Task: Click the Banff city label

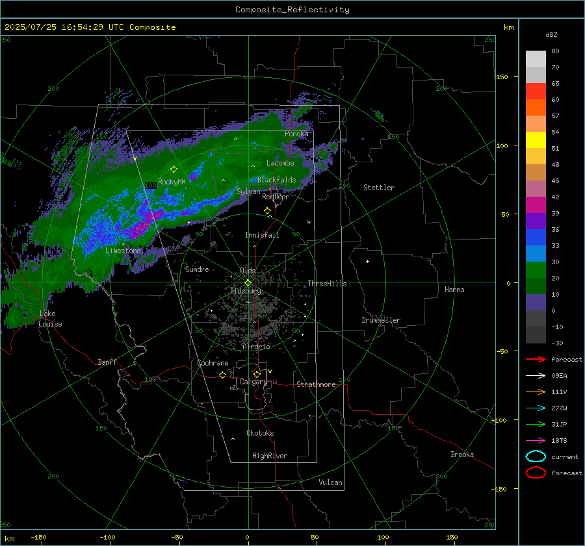Action: tap(107, 362)
